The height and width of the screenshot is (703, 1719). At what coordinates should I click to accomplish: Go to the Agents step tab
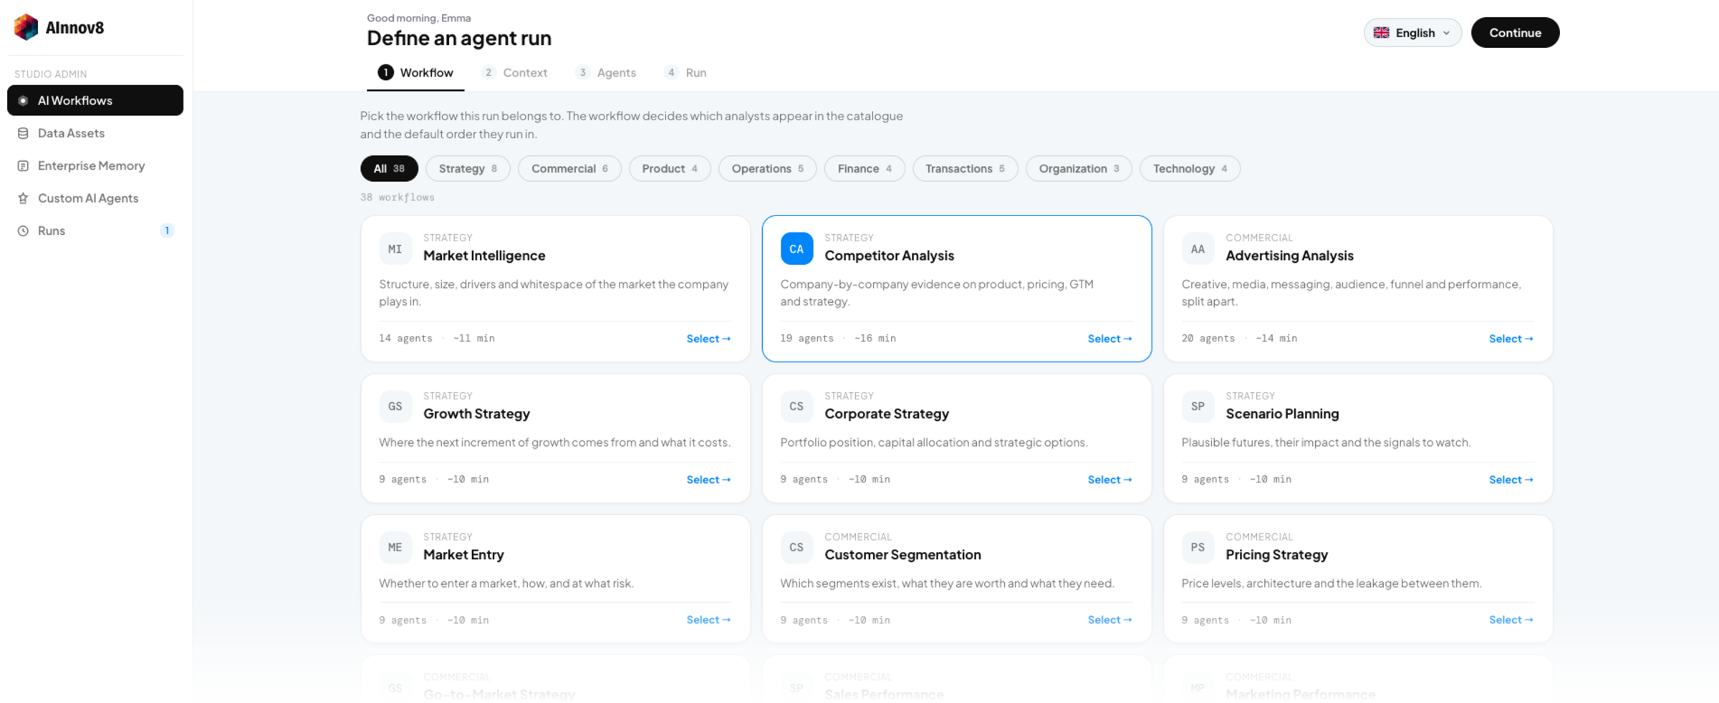click(x=606, y=72)
